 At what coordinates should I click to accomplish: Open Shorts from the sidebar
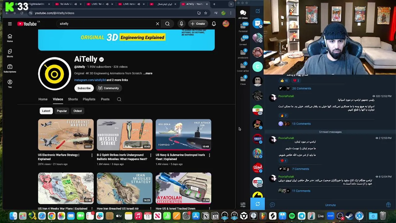point(10,53)
